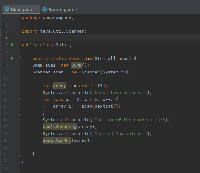Click line number 11 in the gutter
The width and height of the screenshot is (200, 173).
(6, 86)
